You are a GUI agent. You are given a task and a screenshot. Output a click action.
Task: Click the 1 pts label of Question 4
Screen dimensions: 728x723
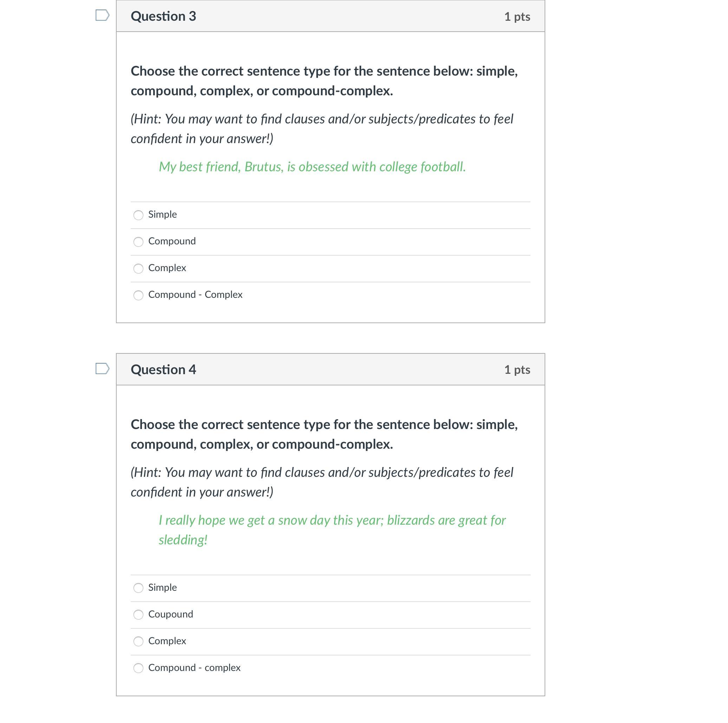tap(517, 370)
